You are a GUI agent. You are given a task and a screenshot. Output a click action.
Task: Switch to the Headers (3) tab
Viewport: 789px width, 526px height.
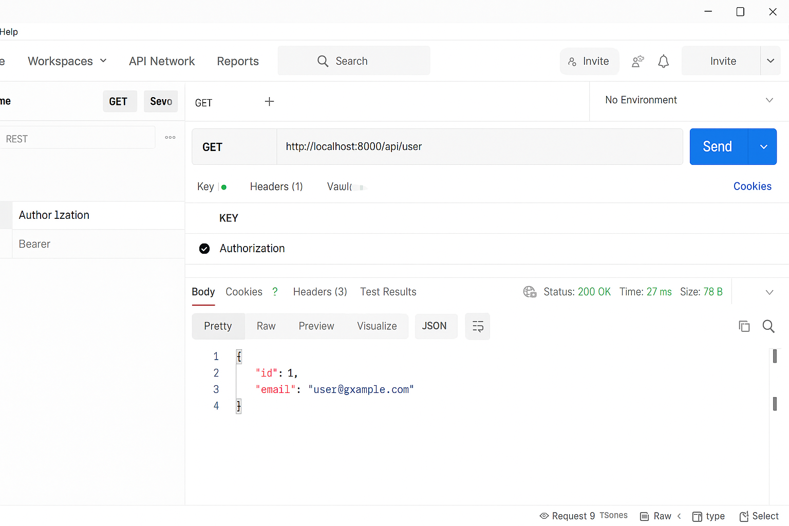click(320, 292)
